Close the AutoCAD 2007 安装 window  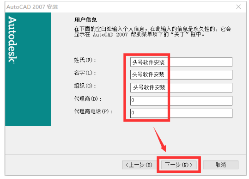coord(238,7)
